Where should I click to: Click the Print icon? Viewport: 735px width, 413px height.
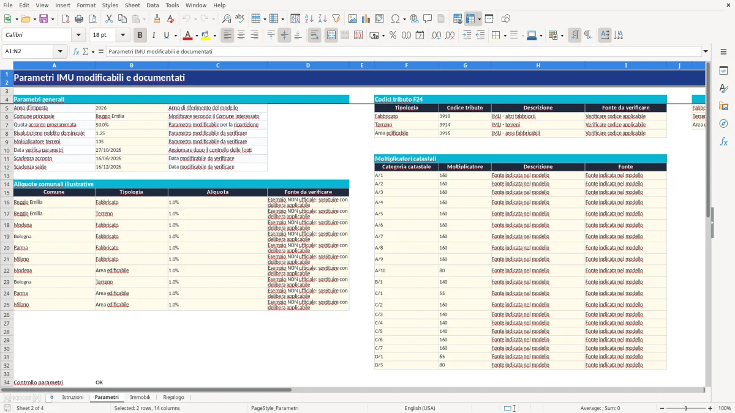[79, 19]
